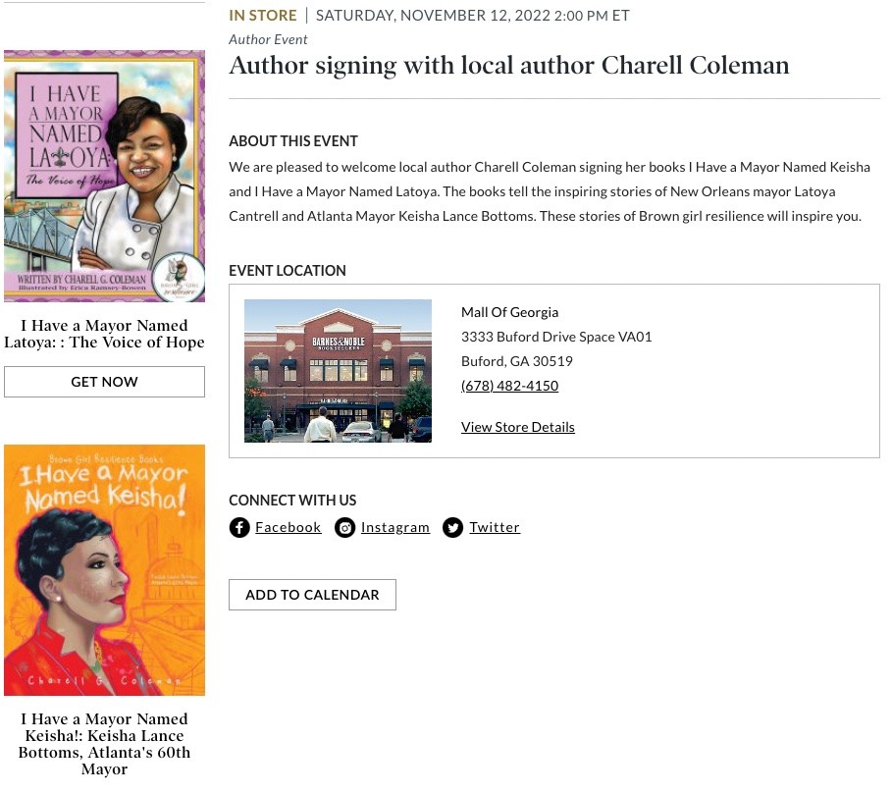Open the Latoya Voice of Hope title
This screenshot has height=793, width=892.
[x=104, y=334]
